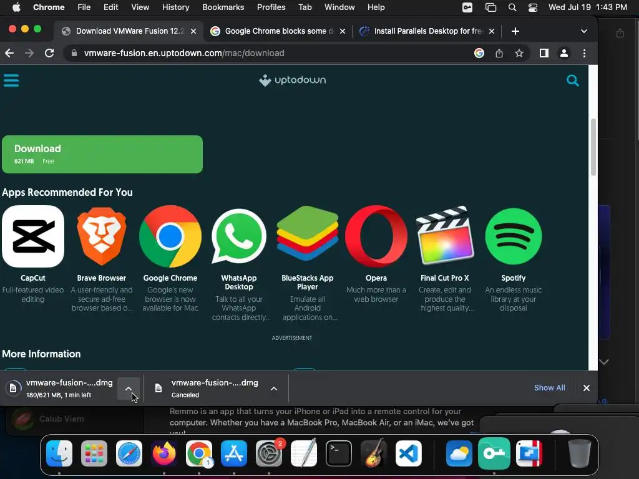The height and width of the screenshot is (479, 639).
Task: Open the Google Chrome recommended app icon
Action: click(170, 236)
